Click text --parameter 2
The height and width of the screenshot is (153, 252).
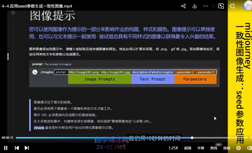pyautogui.click(x=205, y=72)
